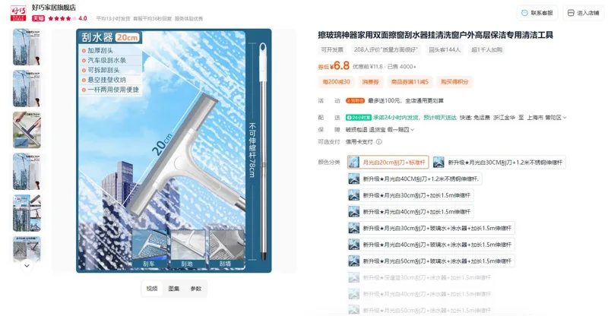The height and width of the screenshot is (316, 608).
Task: Select option 月光白40cm刮刀+加长1.5m伸缩杆
Action: (x=410, y=212)
